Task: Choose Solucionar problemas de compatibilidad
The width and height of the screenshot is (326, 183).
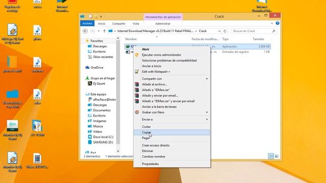Action: [x=172, y=60]
